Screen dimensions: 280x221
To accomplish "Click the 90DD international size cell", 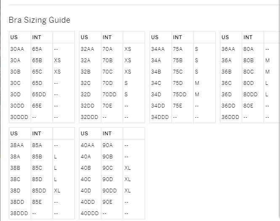I will (109, 190).
